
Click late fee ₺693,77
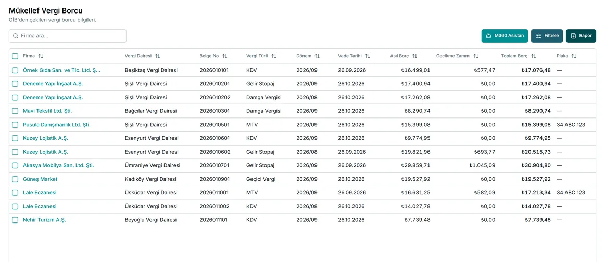[485, 152]
